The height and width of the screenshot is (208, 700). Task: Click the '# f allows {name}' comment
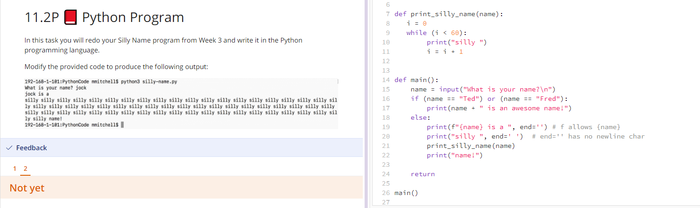[x=586, y=127]
